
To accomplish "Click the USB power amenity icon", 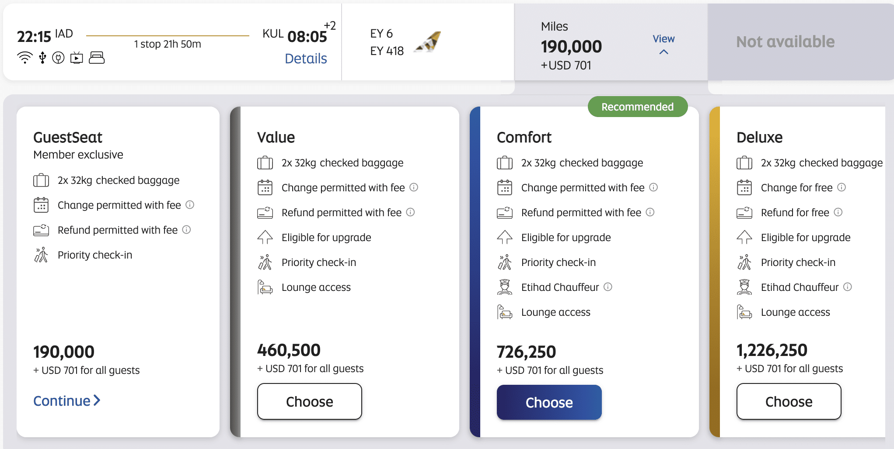I will (42, 58).
